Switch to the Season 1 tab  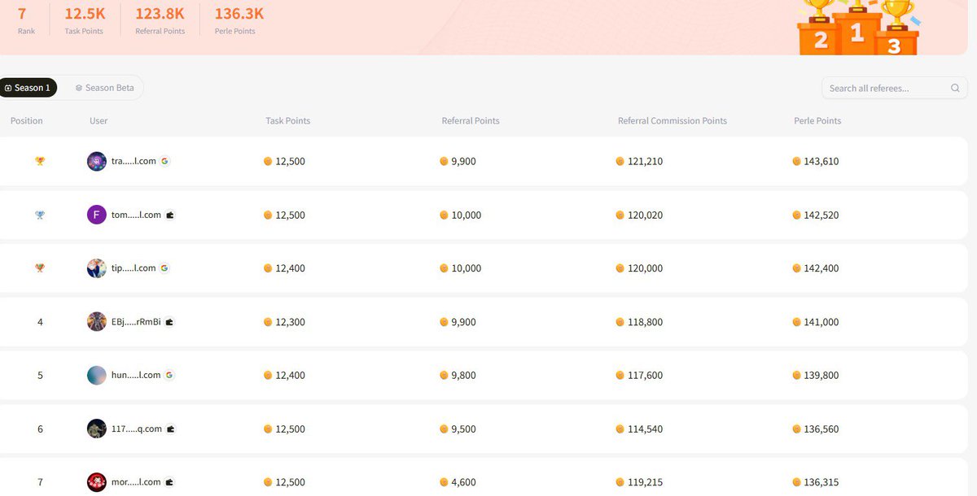28,88
